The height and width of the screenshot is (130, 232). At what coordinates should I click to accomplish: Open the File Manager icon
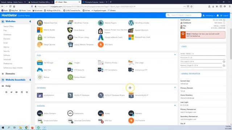40,62
